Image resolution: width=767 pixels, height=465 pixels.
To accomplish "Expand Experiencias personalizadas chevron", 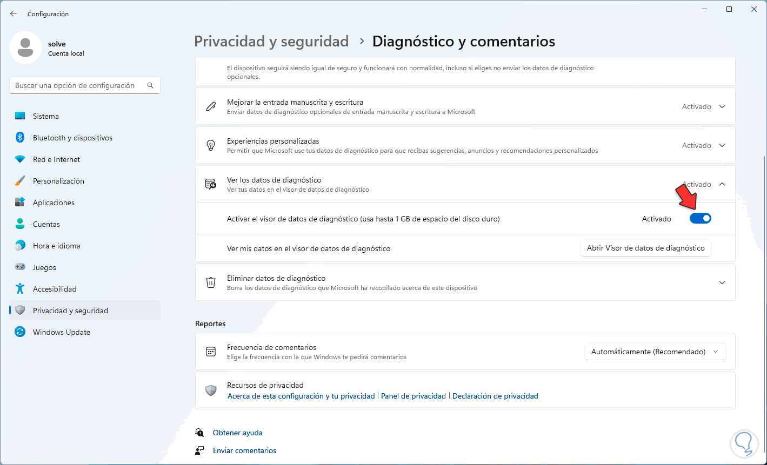I will (x=722, y=145).
